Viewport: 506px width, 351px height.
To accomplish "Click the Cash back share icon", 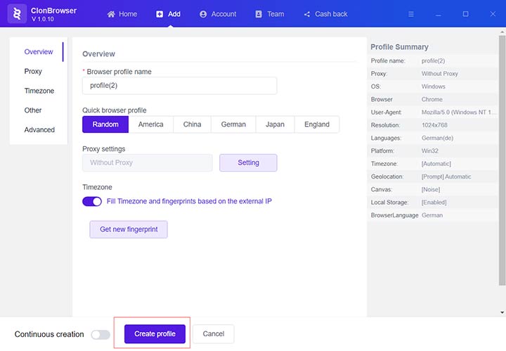I will click(x=307, y=14).
